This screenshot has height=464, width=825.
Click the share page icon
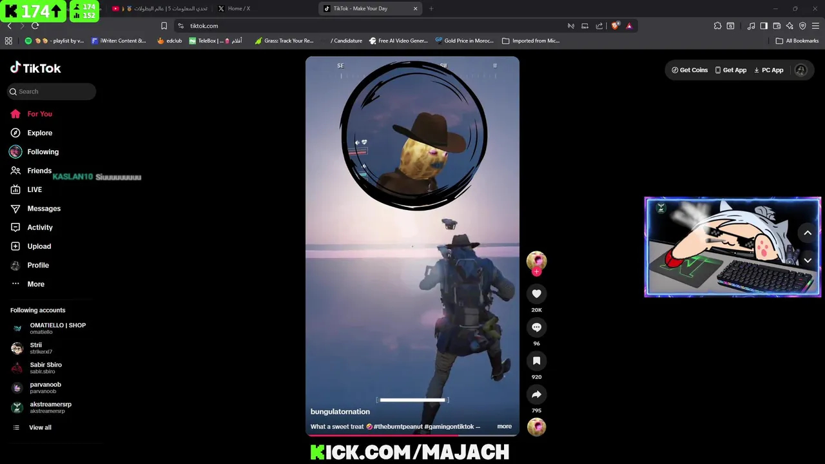point(599,26)
